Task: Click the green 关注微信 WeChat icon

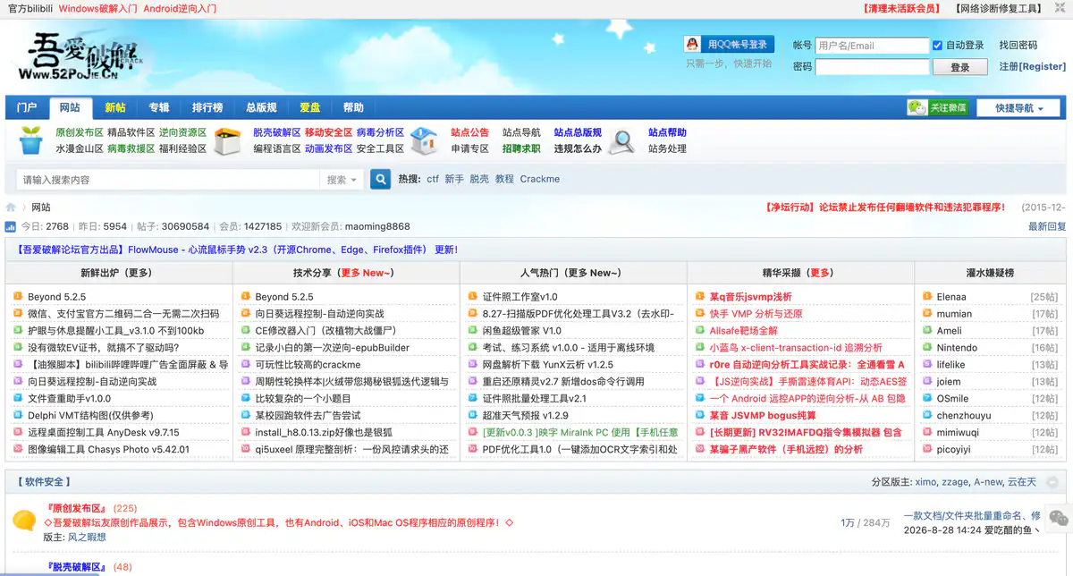Action: point(917,107)
